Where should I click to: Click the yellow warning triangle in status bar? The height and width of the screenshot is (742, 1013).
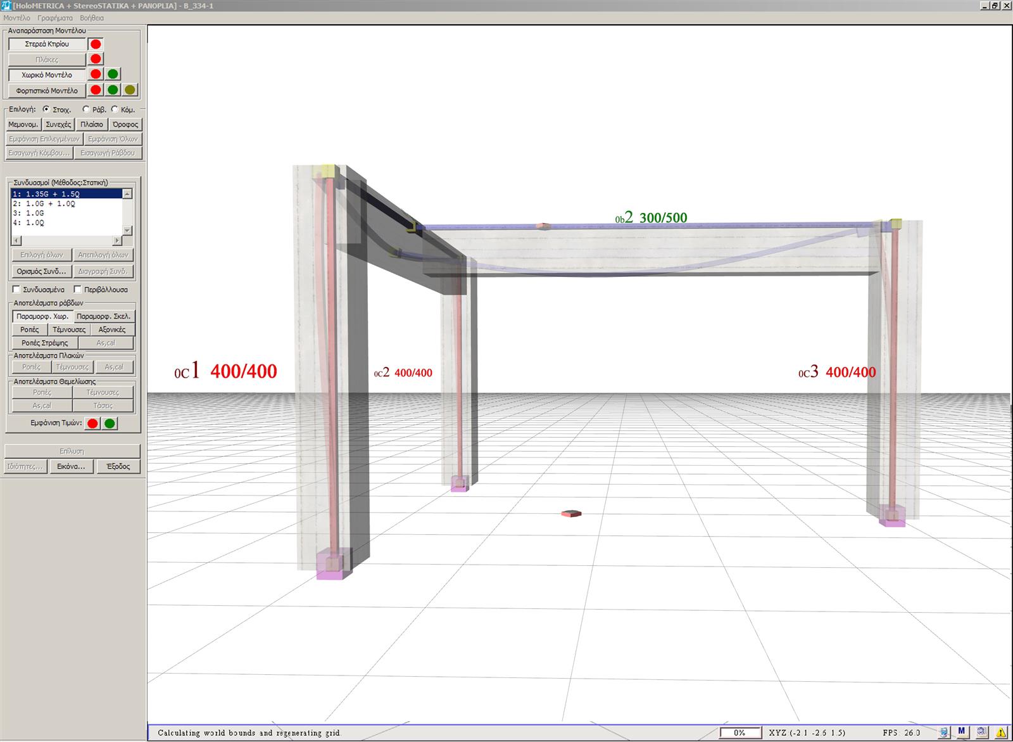pos(1002,732)
